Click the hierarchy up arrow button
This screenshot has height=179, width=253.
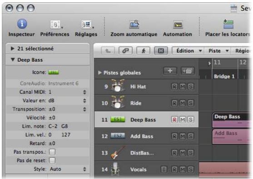tap(108, 51)
